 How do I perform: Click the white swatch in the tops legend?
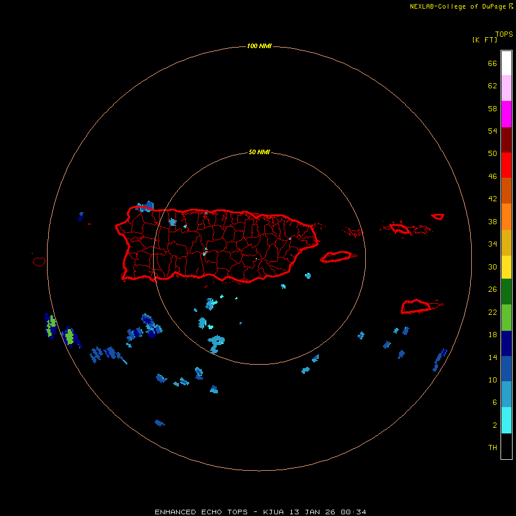506,63
